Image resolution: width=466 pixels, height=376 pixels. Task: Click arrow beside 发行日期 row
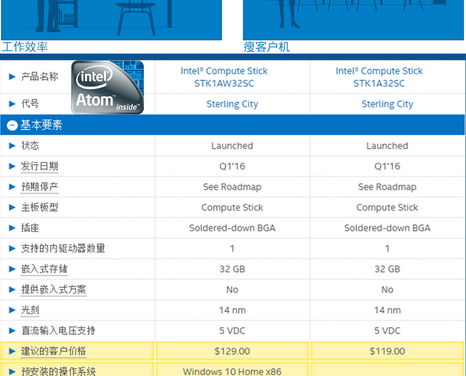pyautogui.click(x=12, y=166)
